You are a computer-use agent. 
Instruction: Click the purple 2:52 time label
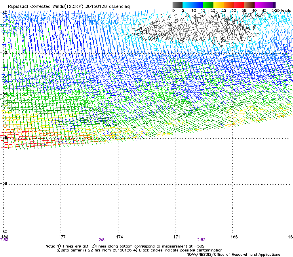[201, 240]
